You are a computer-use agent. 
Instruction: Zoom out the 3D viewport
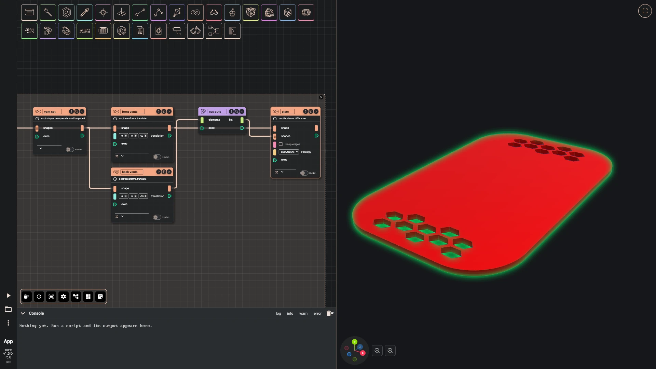pyautogui.click(x=377, y=351)
